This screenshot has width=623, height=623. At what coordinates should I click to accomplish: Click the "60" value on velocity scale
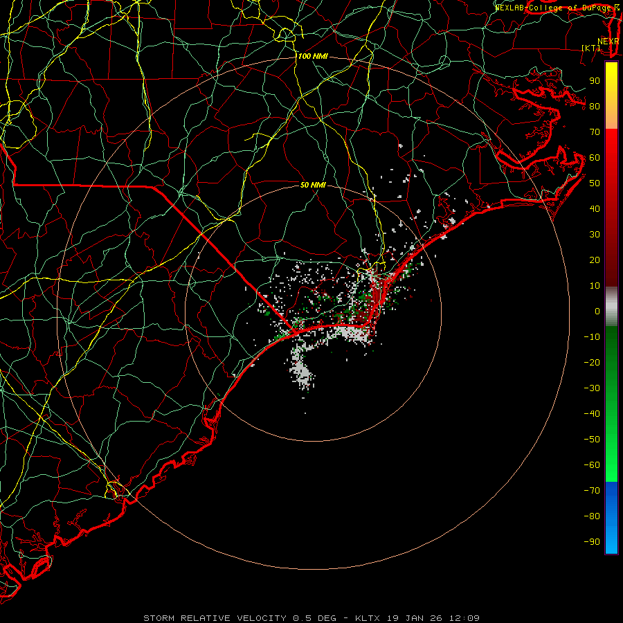[x=595, y=157]
